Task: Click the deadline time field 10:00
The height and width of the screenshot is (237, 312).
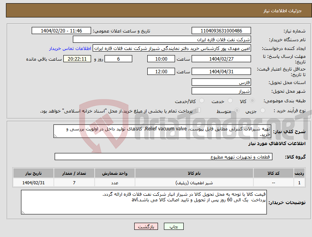Action: pos(161,59)
